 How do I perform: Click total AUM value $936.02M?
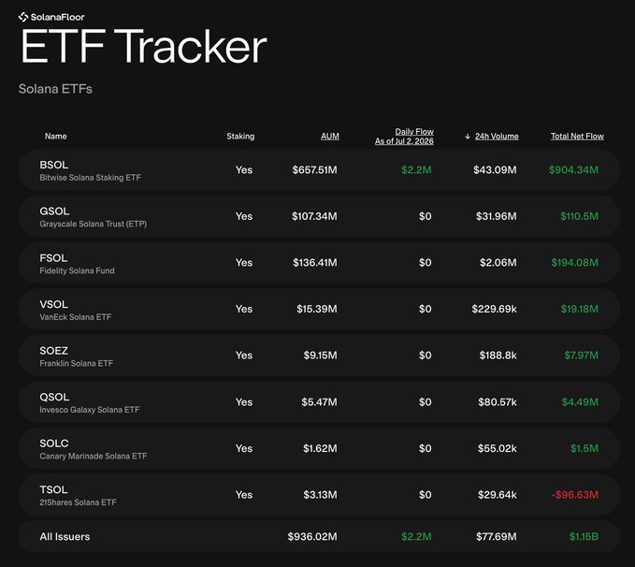point(312,537)
